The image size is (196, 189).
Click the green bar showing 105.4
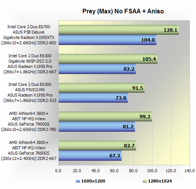108,59
